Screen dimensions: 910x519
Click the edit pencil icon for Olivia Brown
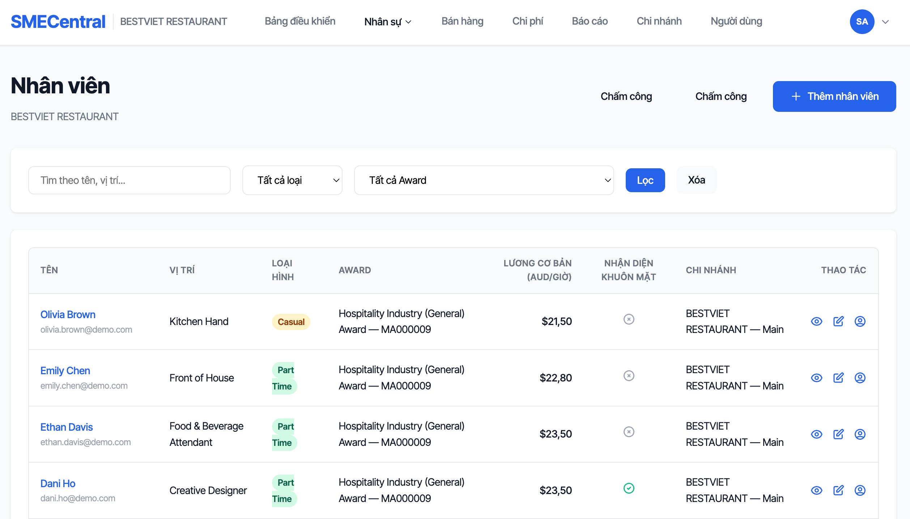(838, 321)
